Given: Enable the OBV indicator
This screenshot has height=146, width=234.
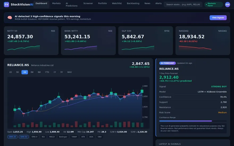Looking at the screenshot, I should [99, 137].
